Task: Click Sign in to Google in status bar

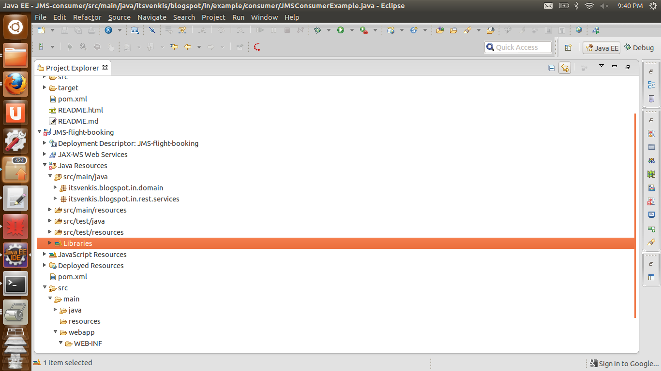Action: coord(625,363)
